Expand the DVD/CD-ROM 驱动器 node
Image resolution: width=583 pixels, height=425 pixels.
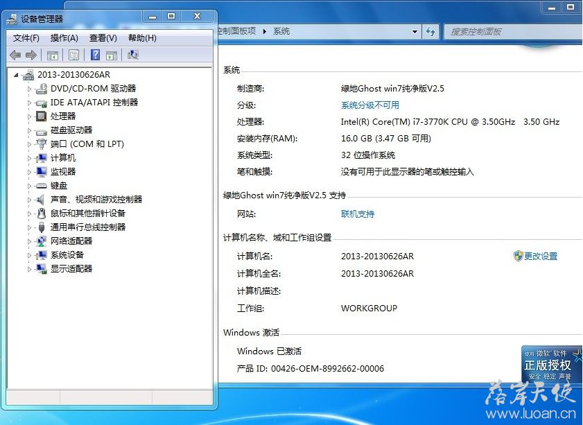click(x=29, y=89)
